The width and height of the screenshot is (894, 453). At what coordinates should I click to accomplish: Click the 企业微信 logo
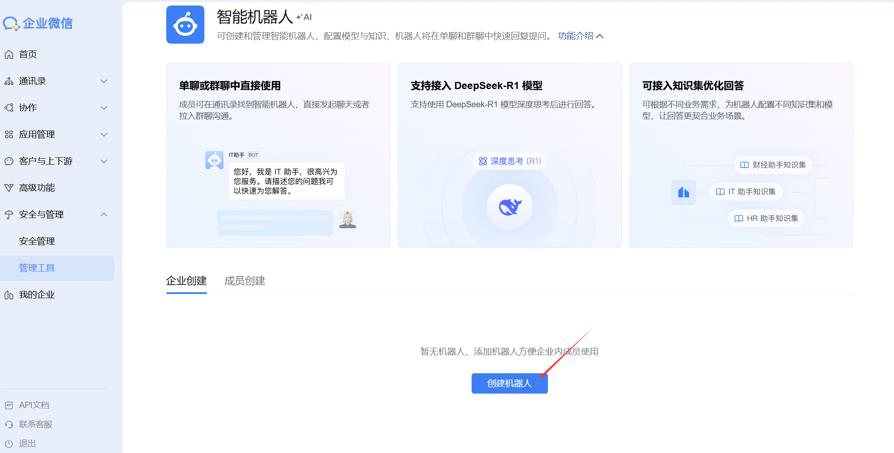[38, 23]
